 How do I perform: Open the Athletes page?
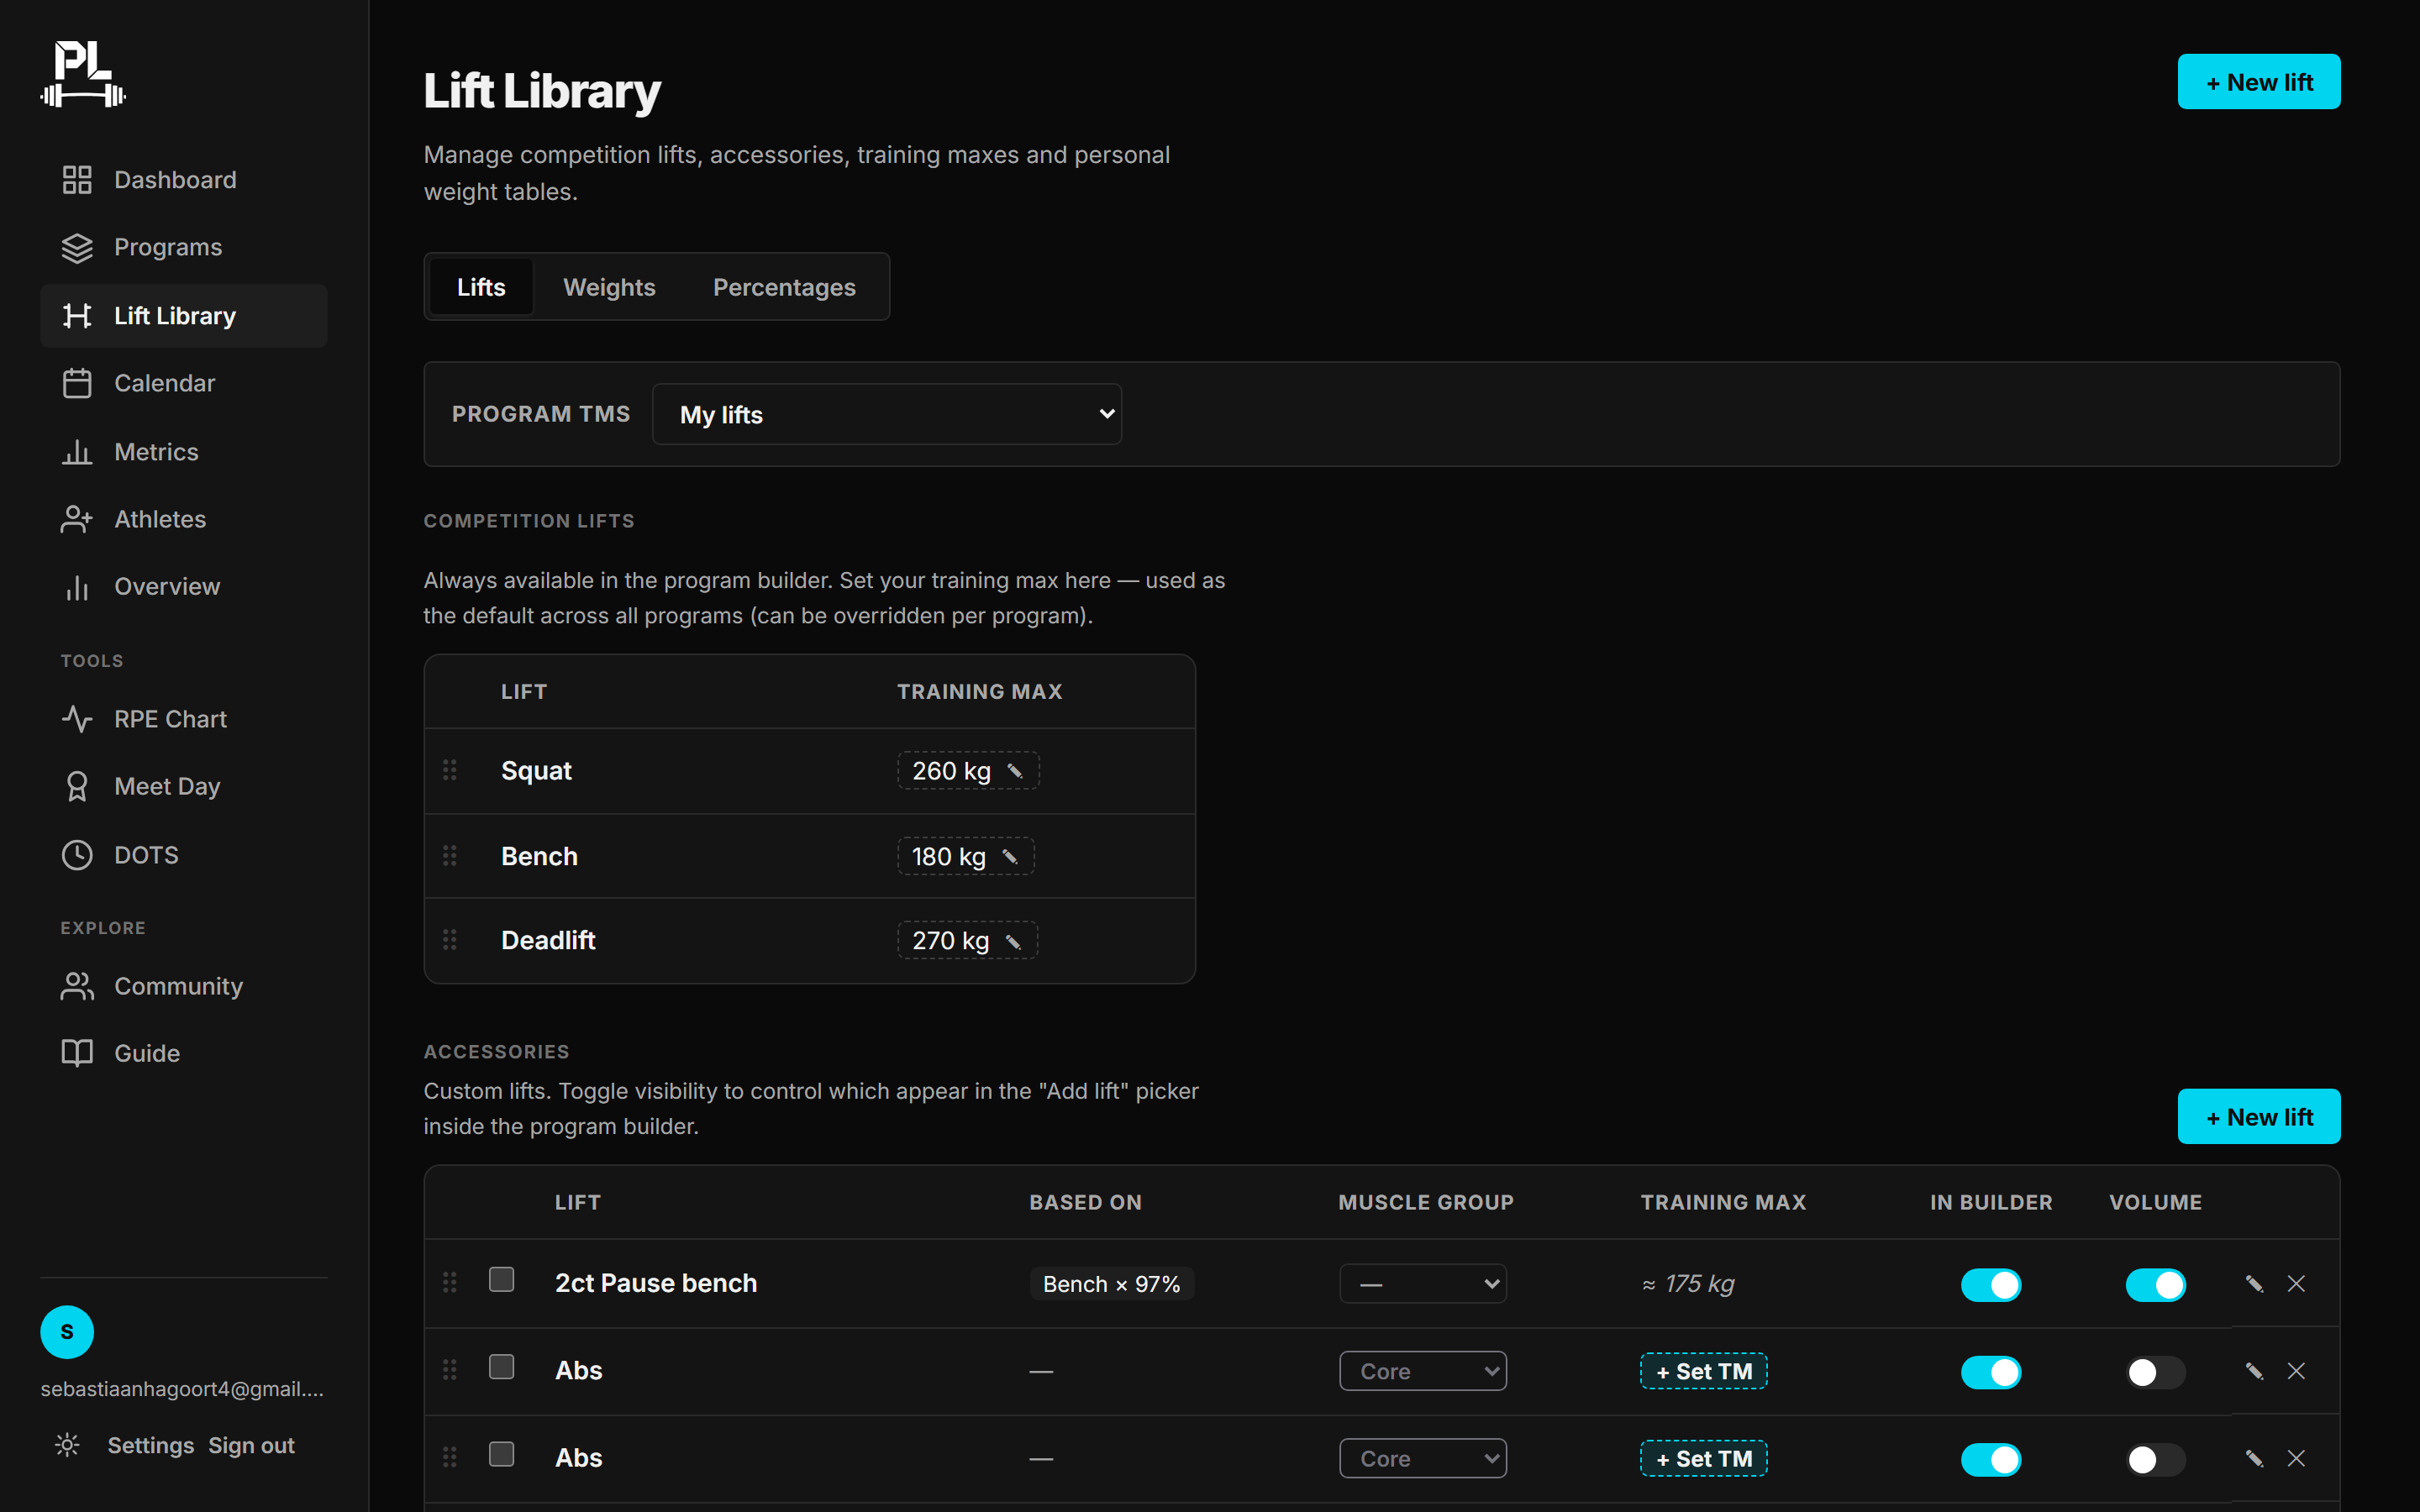coord(183,519)
